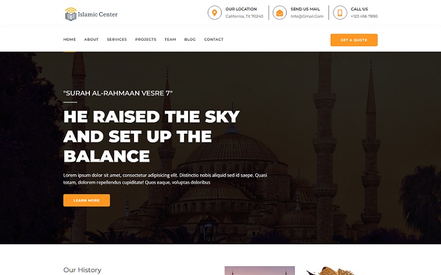Click the mail envelope icon
The image size is (441, 275).
[x=280, y=13]
